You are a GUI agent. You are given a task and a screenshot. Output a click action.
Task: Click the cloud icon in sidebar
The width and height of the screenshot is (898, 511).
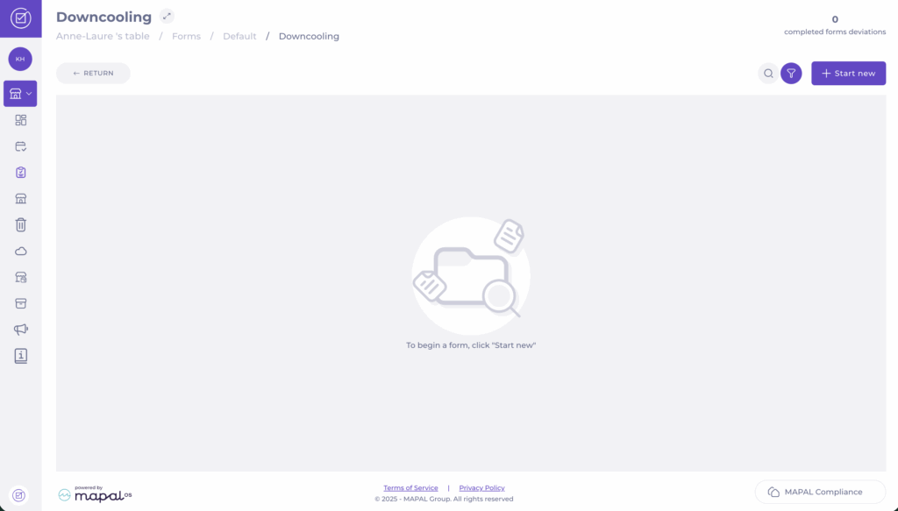coord(21,251)
